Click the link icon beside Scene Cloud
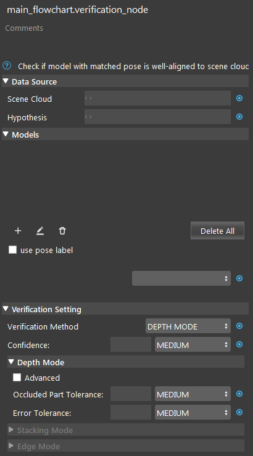 [x=239, y=98]
